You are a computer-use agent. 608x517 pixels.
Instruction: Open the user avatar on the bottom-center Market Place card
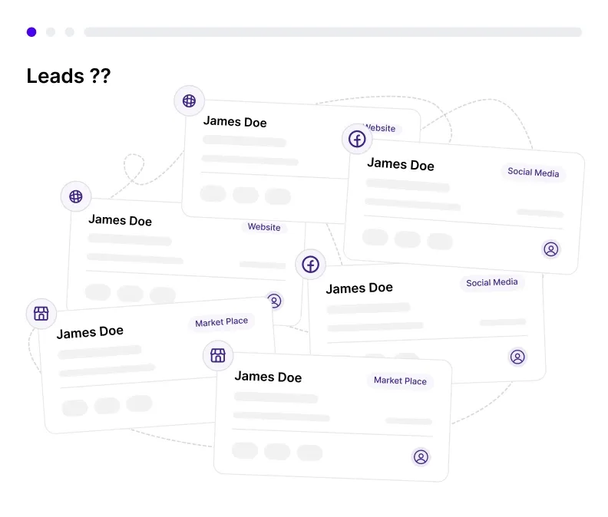point(421,457)
